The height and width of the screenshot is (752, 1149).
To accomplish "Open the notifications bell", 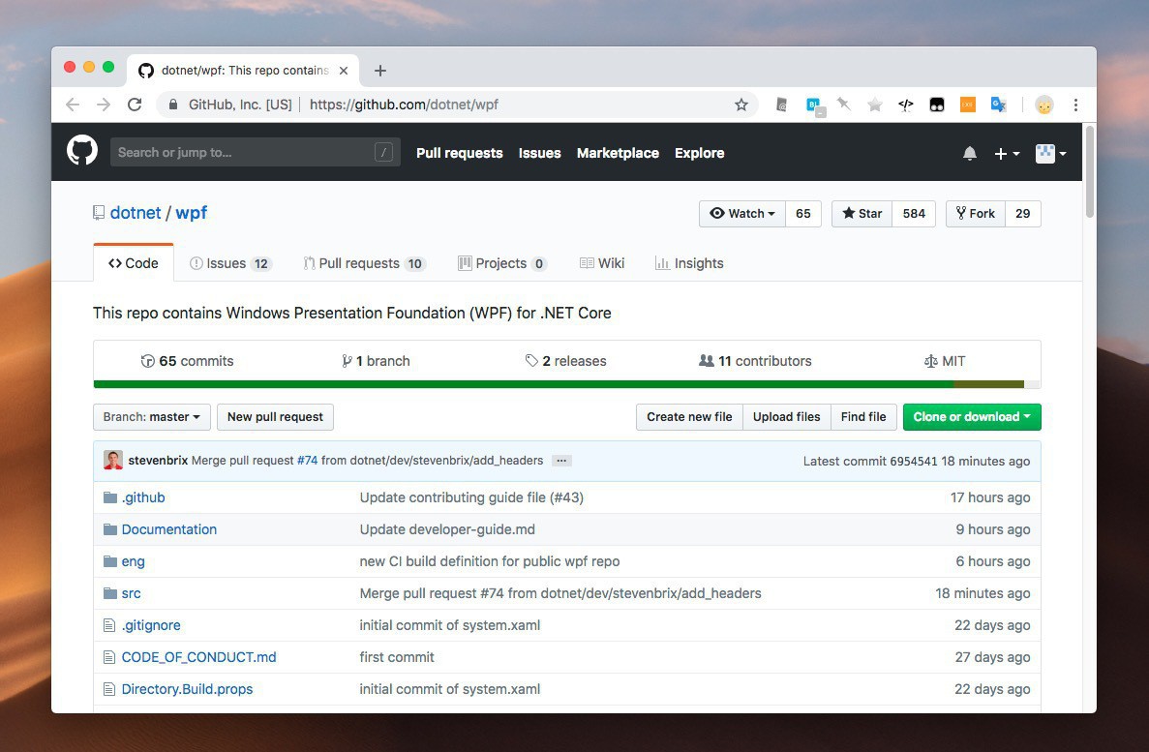I will coord(969,153).
